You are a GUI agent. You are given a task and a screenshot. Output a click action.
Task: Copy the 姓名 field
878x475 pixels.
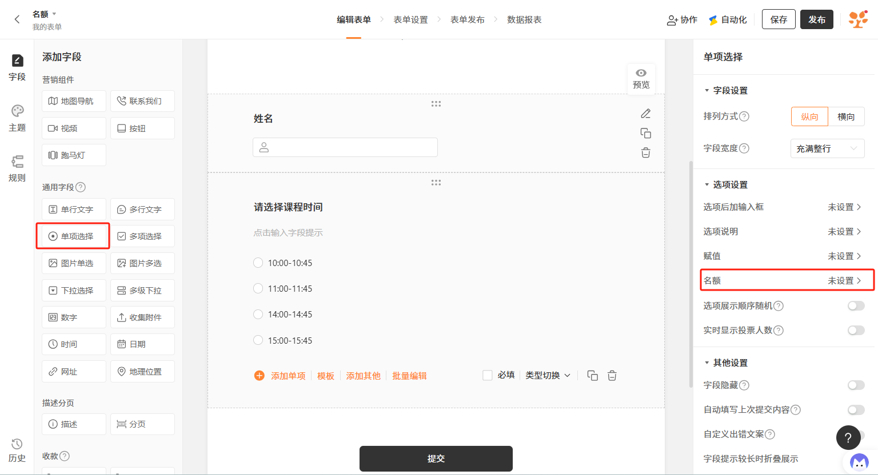tap(646, 133)
